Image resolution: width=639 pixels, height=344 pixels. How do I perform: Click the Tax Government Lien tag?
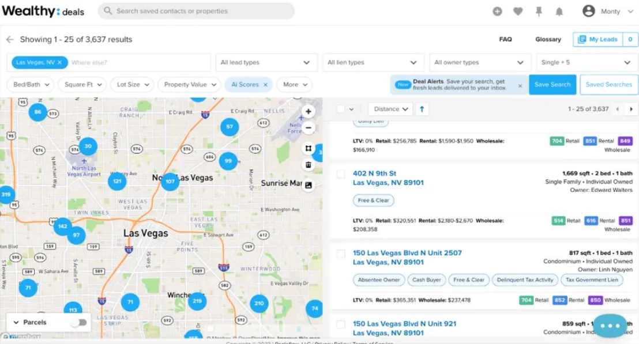pos(592,280)
